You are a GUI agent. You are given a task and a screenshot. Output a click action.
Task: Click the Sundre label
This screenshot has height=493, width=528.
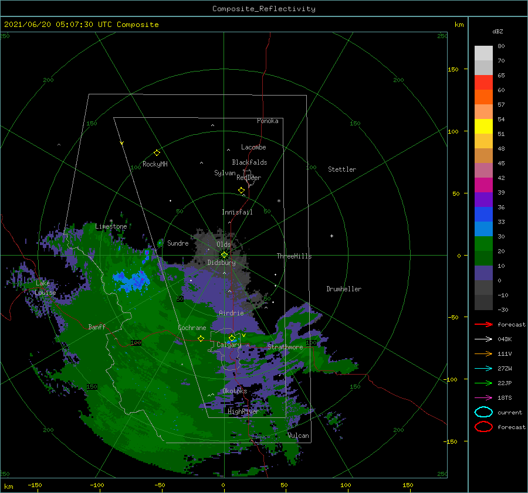click(178, 243)
